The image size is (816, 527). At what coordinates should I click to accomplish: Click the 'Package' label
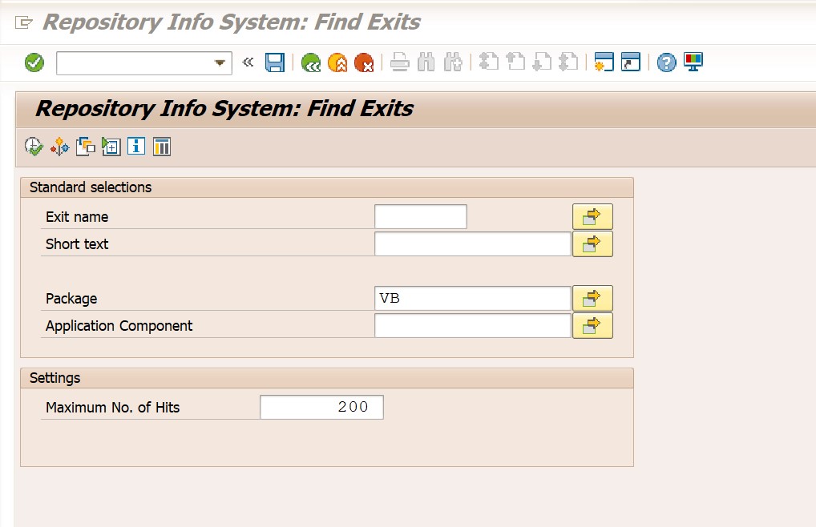[x=71, y=299]
